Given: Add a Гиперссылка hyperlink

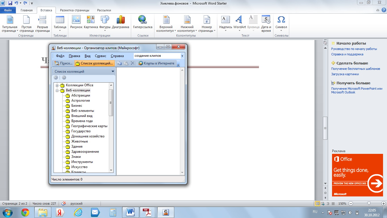Looking at the screenshot, I should (x=143, y=22).
